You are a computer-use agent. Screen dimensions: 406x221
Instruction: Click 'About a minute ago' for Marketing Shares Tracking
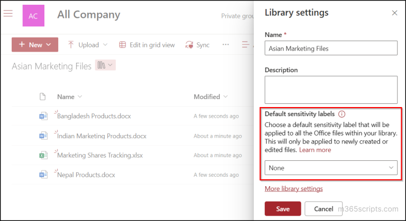218,156
